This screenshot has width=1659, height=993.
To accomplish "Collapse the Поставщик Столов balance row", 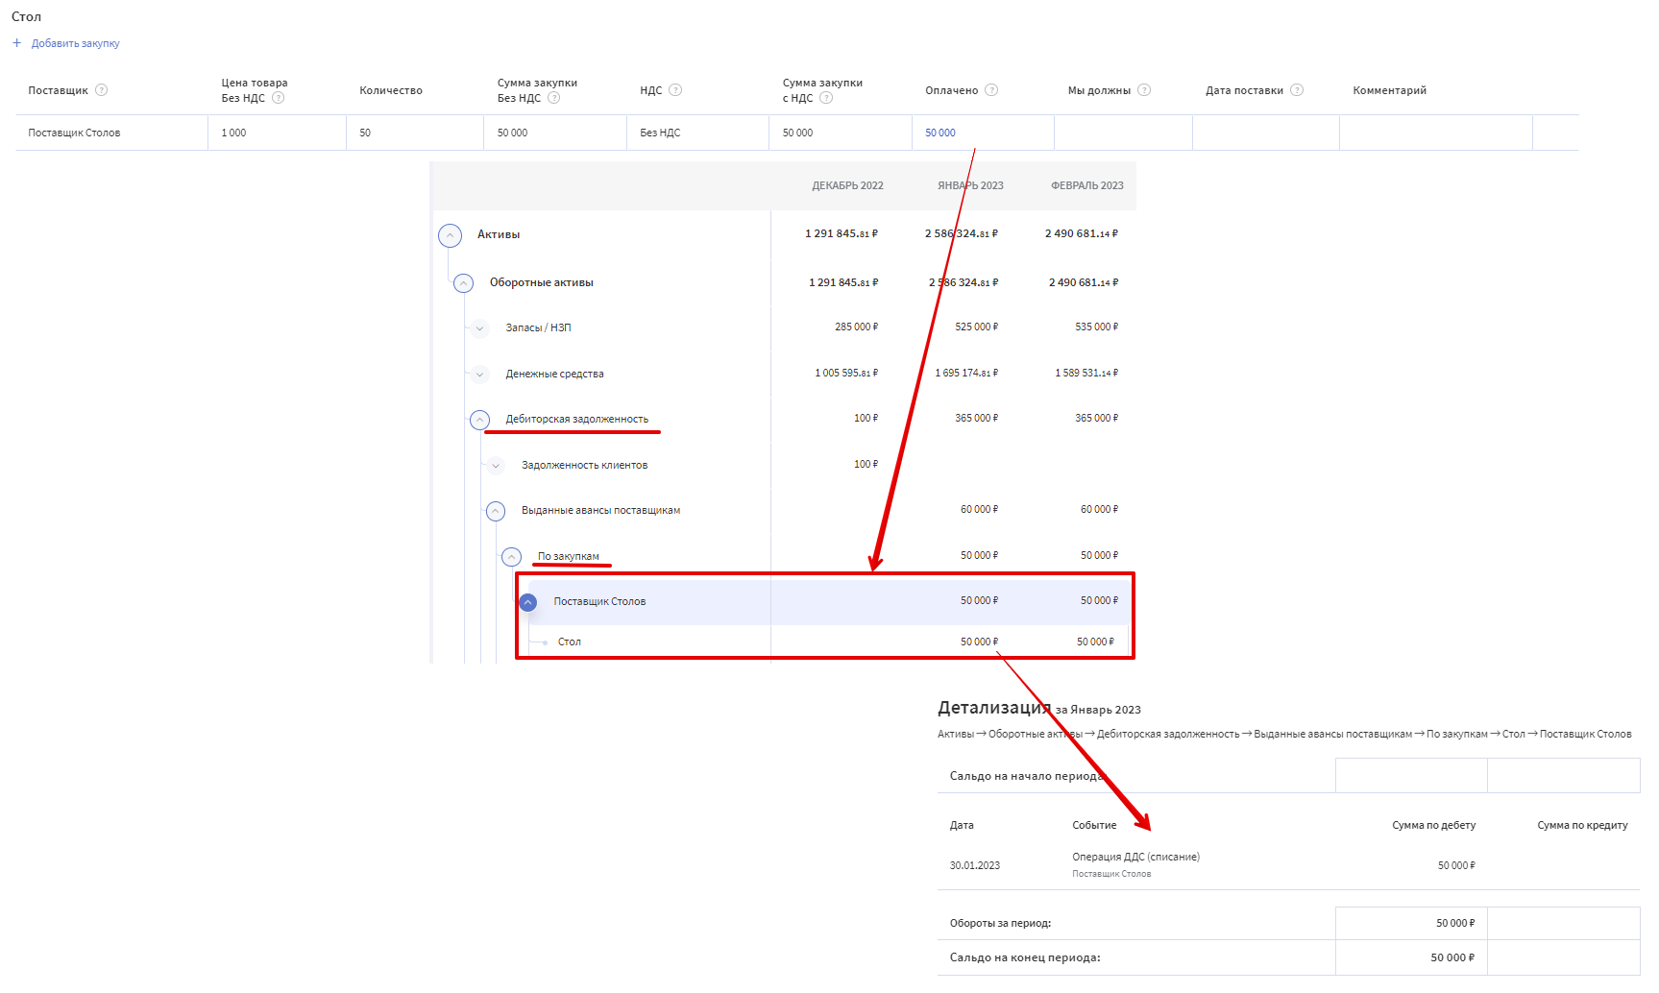I will tap(527, 602).
